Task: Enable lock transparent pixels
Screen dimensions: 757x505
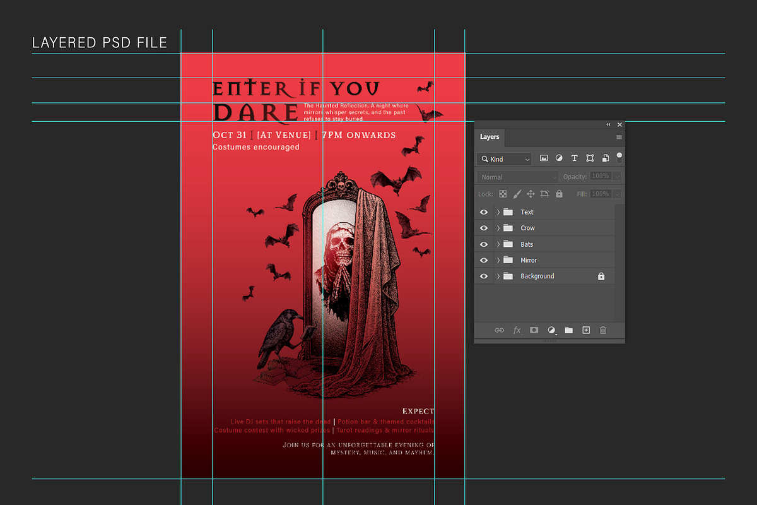Action: tap(503, 194)
